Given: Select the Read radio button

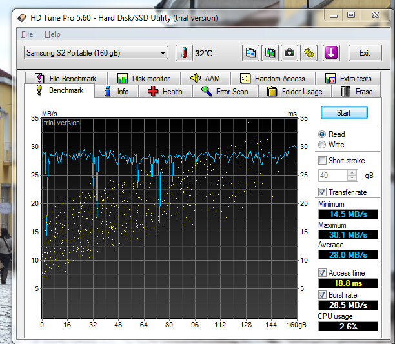Looking at the screenshot, I should (322, 134).
